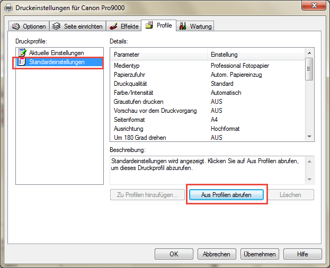This screenshot has width=330, height=268.
Task: Open the Optionen tab
Action: [29, 26]
